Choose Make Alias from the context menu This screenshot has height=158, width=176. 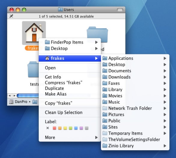[70, 94]
